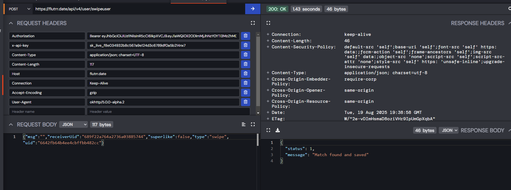Edit the Authorization bearer token value

[x=163, y=36]
